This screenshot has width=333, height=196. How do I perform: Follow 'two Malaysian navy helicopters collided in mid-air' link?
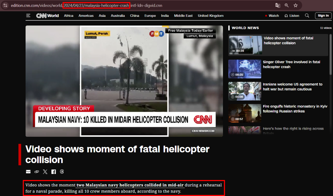coord(130,185)
